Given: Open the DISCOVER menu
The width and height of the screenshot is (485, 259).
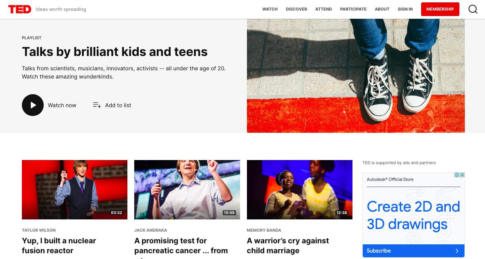Looking at the screenshot, I should coord(296,9).
